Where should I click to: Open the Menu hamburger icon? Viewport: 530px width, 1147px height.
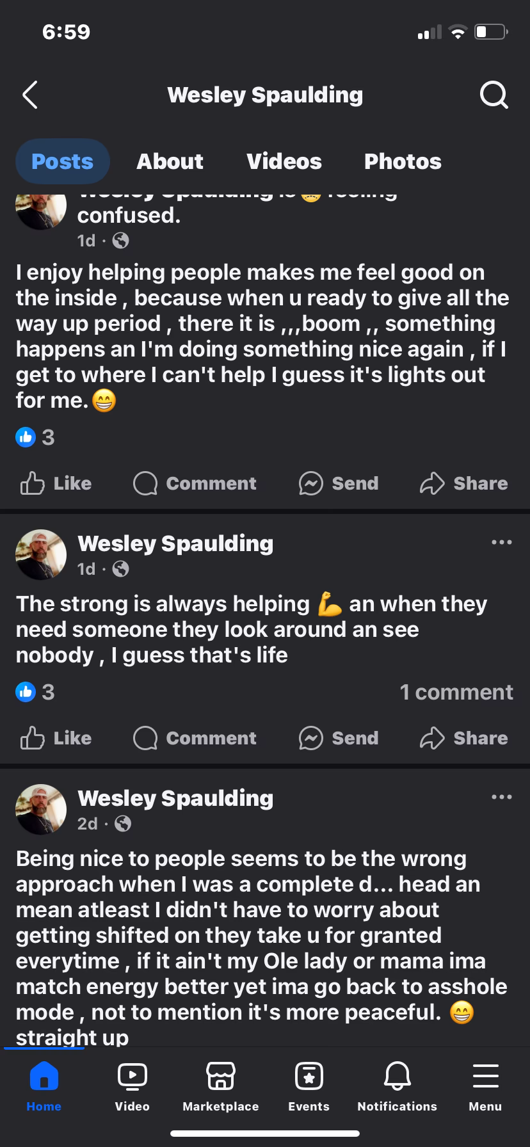(x=485, y=1087)
